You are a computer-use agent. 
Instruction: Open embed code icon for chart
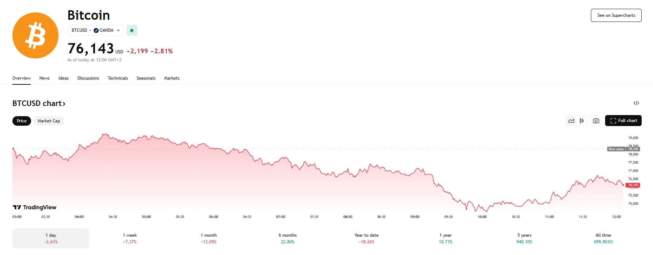[x=636, y=103]
